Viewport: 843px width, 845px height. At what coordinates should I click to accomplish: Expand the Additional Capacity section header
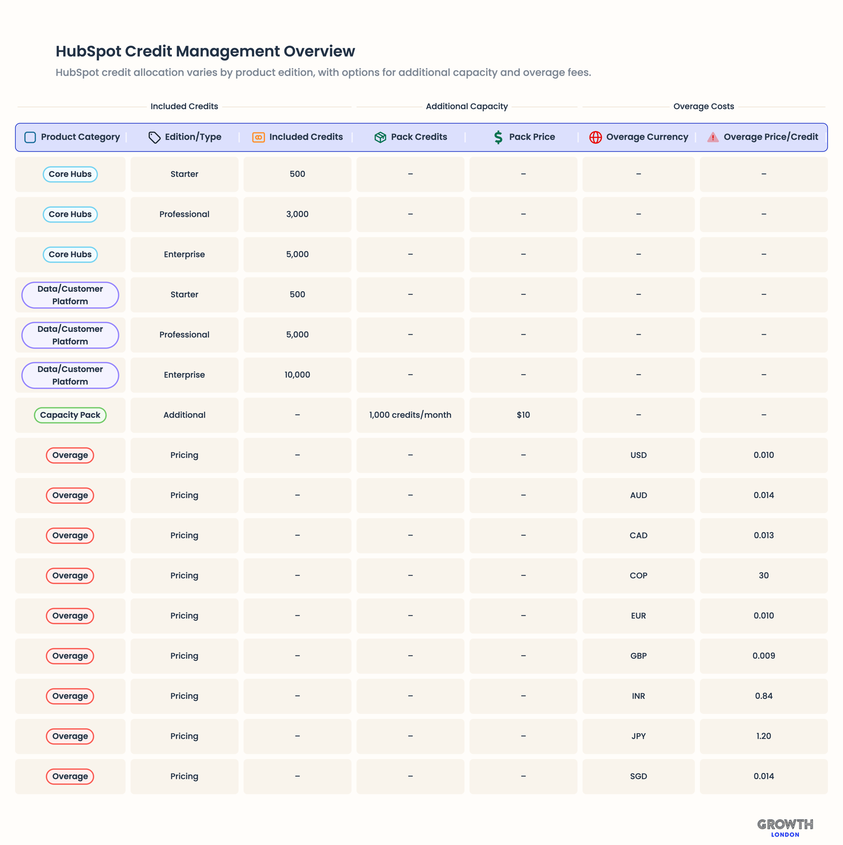pyautogui.click(x=466, y=106)
